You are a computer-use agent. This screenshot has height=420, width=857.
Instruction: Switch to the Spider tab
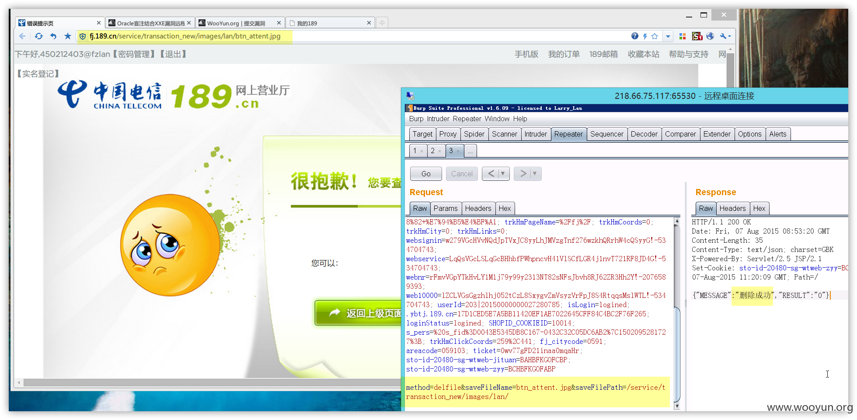pyautogui.click(x=474, y=134)
